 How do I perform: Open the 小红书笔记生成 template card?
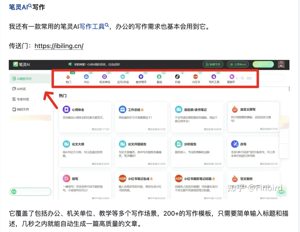(141, 185)
